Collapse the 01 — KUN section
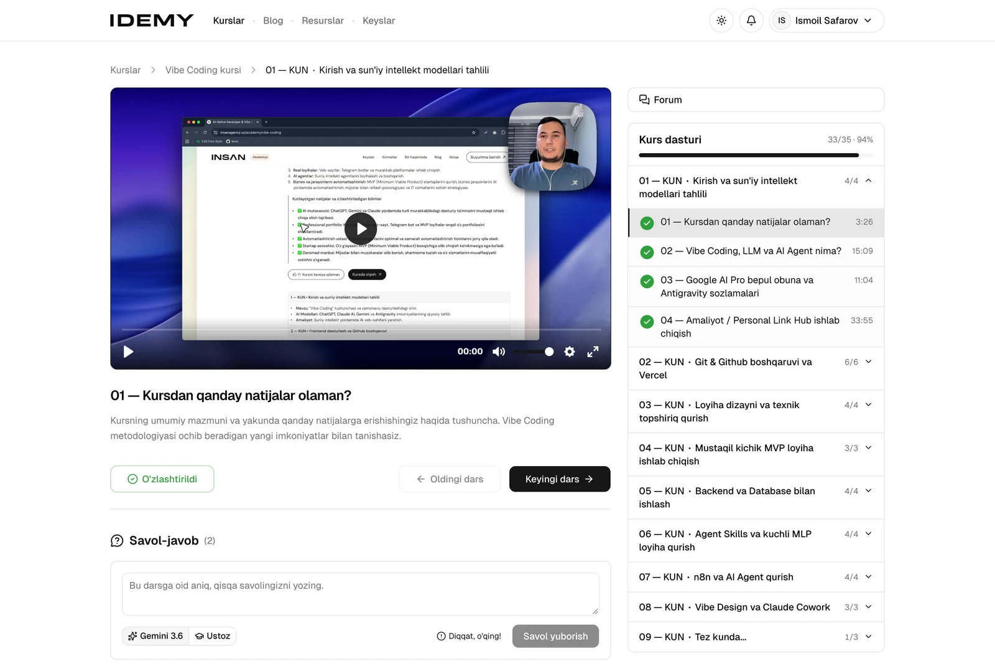 [x=756, y=187]
